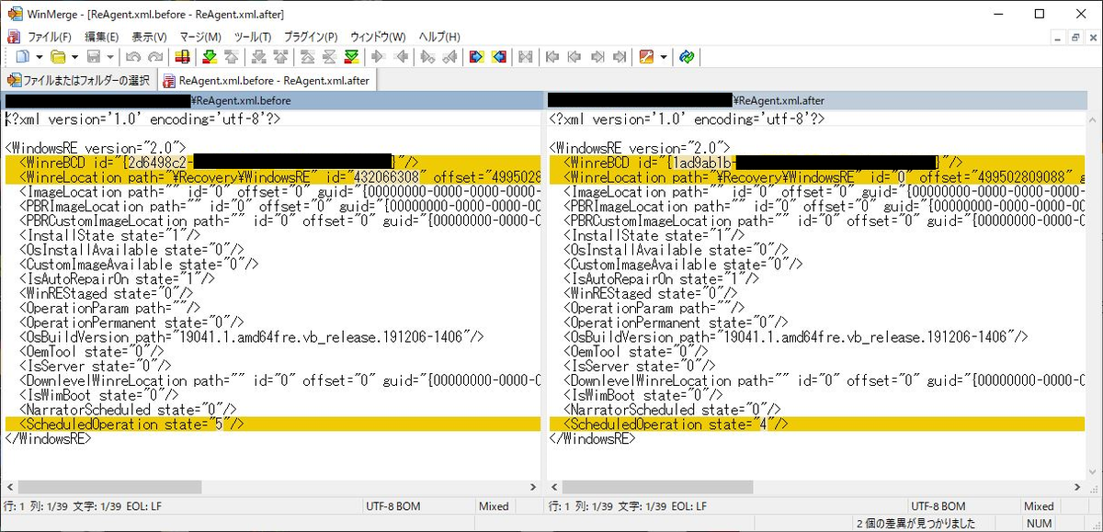Click right pane Mixed EOL status entry
This screenshot has height=532, width=1103.
(1039, 506)
